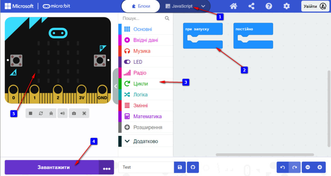Toggle debug mode with the bug icon
The width and height of the screenshot is (331, 176).
point(51,113)
